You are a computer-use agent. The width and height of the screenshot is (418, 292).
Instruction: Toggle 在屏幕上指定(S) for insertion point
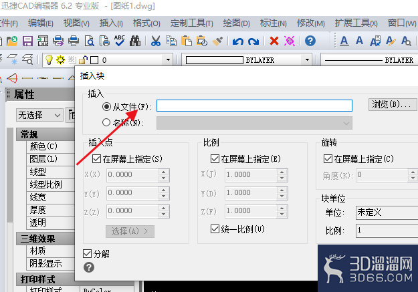coord(96,159)
